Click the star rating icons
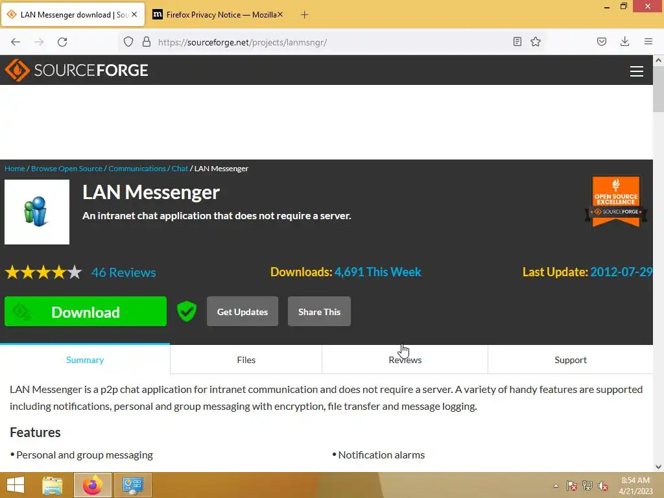Image resolution: width=664 pixels, height=498 pixels. (x=43, y=272)
